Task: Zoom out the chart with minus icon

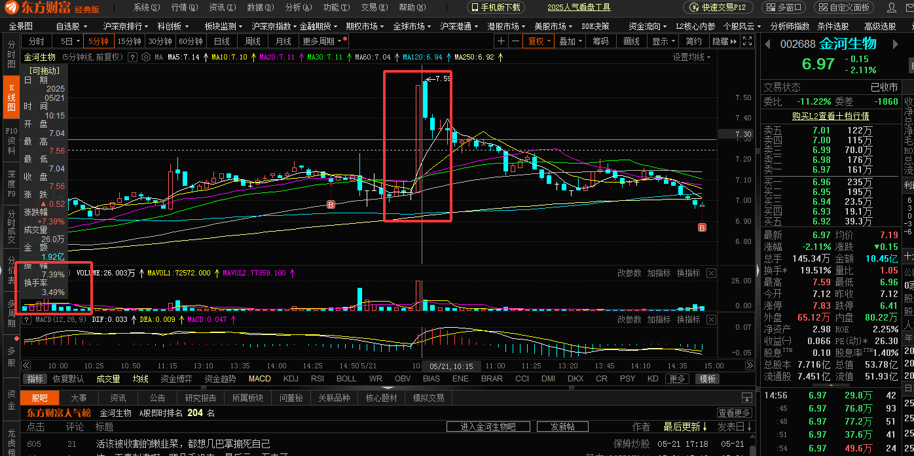Action: (516, 41)
